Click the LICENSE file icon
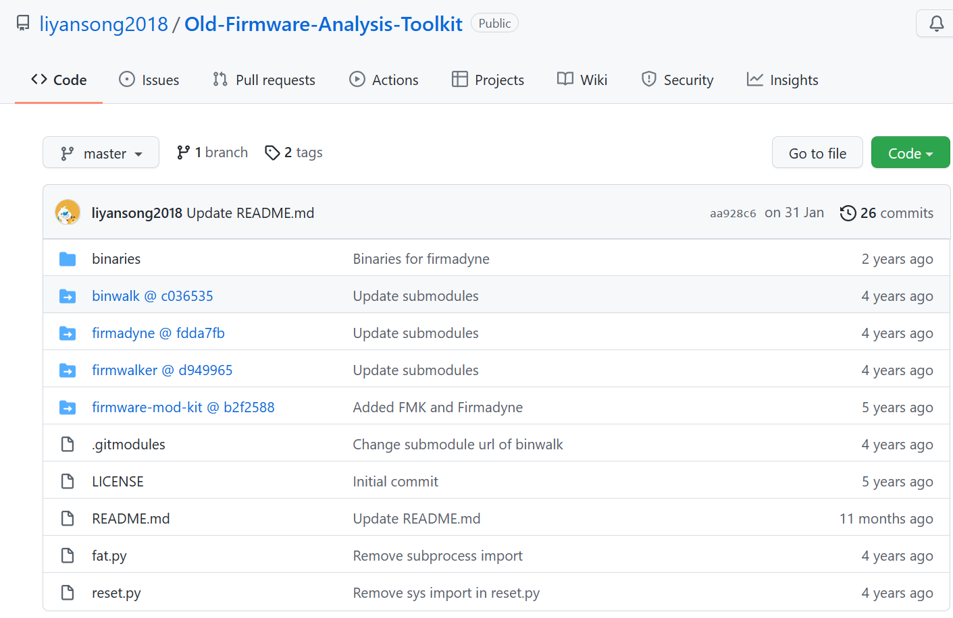 [x=68, y=482]
